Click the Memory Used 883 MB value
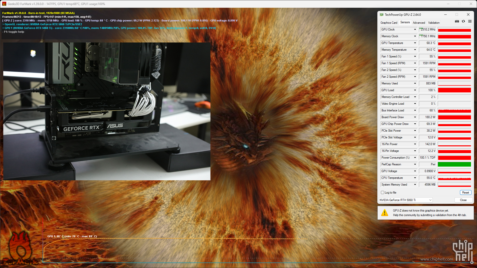 tap(427, 83)
